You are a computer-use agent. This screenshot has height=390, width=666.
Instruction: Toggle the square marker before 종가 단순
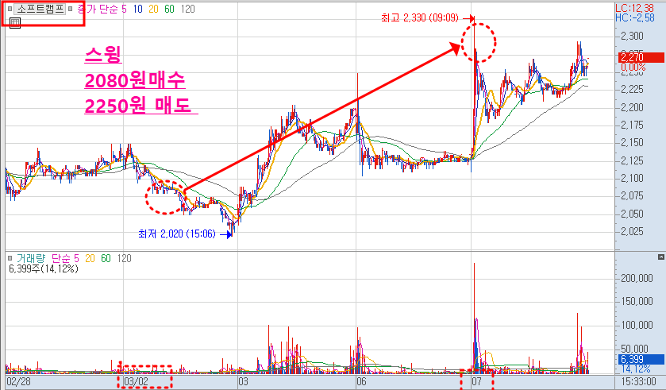click(71, 9)
